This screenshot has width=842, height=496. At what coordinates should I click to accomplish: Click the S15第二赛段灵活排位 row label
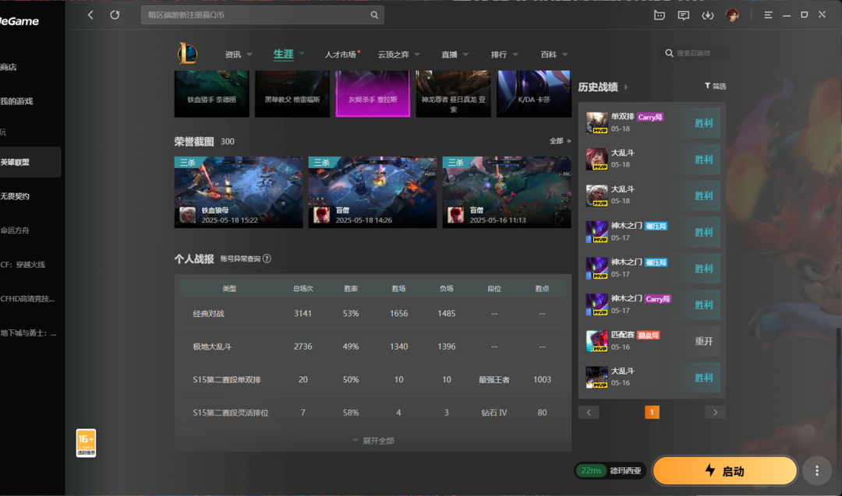coord(230,413)
